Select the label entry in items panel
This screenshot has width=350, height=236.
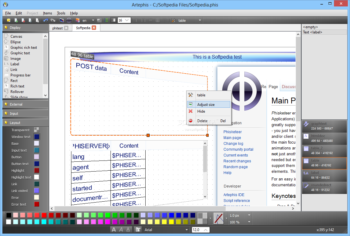[x=324, y=175]
